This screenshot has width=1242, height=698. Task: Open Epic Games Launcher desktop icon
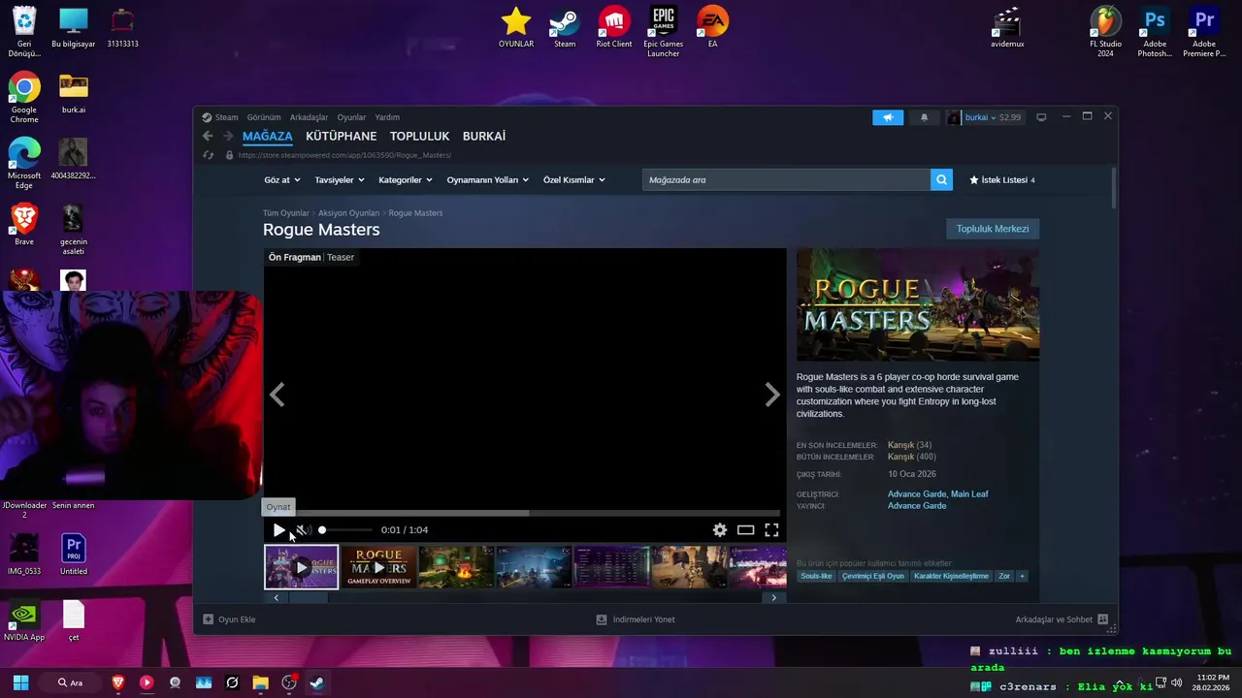(664, 31)
